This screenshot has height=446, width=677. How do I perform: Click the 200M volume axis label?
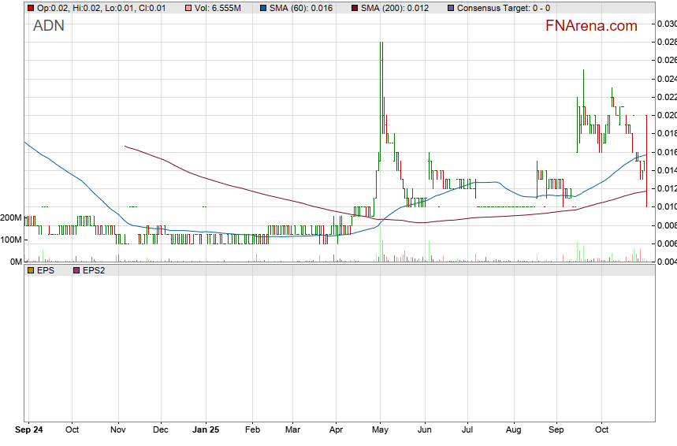coord(11,217)
